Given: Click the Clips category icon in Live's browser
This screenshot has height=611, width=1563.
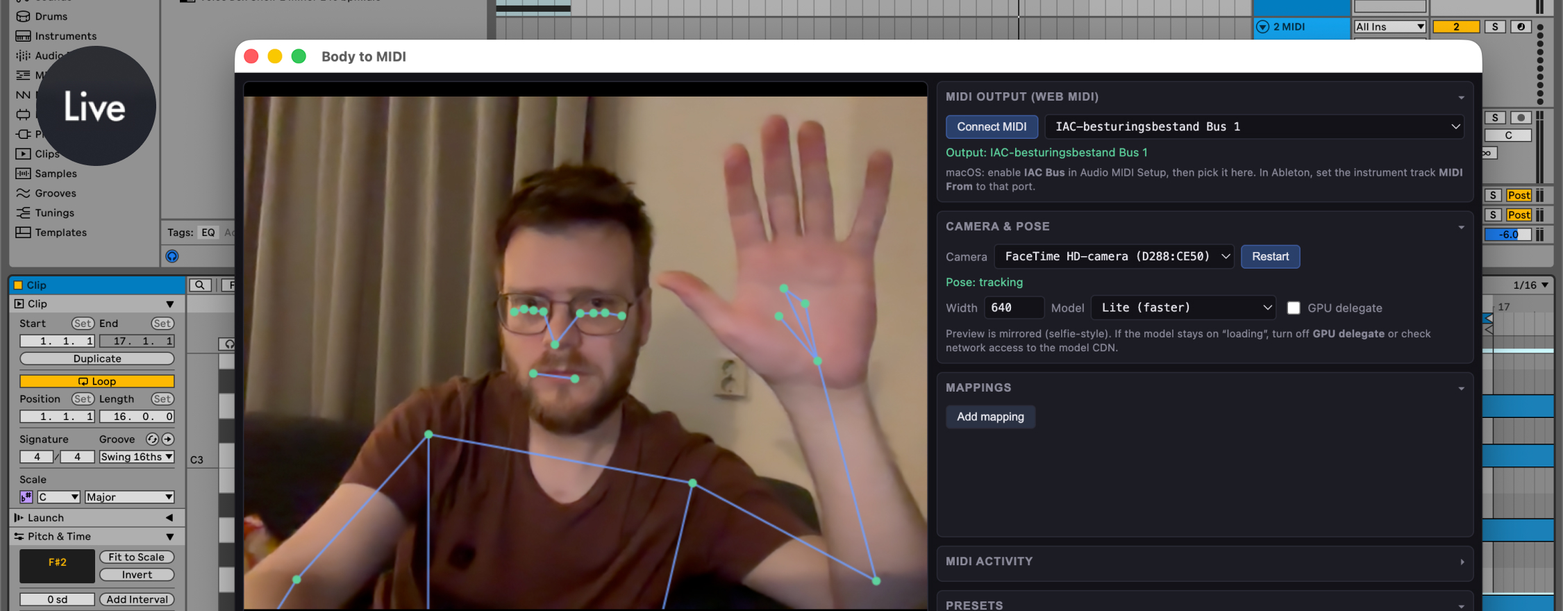Looking at the screenshot, I should click(23, 154).
